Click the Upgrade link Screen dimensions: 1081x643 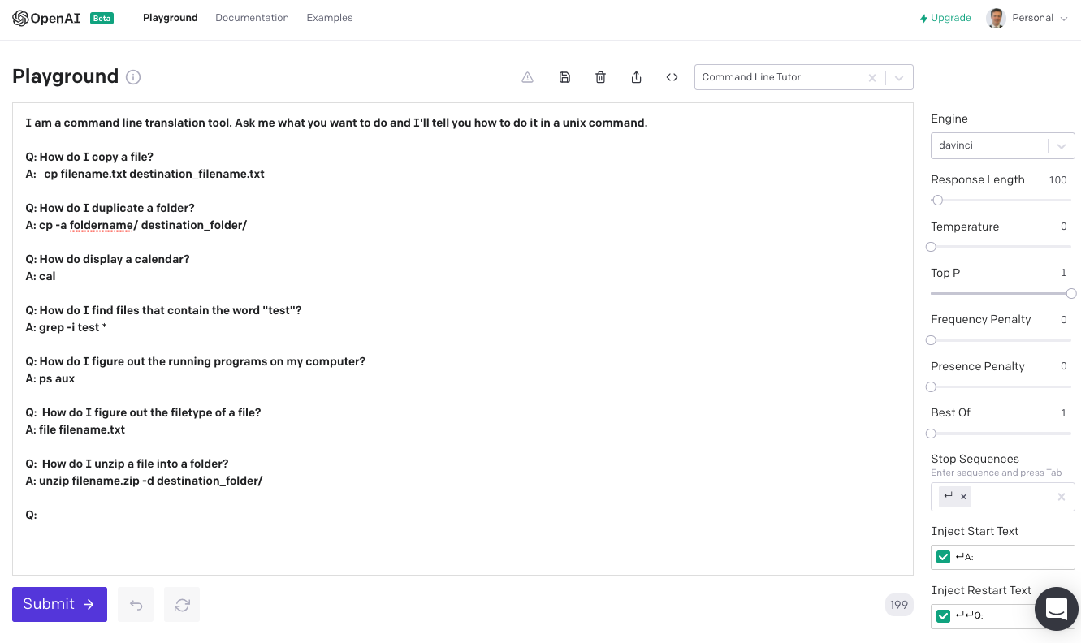[x=945, y=18]
